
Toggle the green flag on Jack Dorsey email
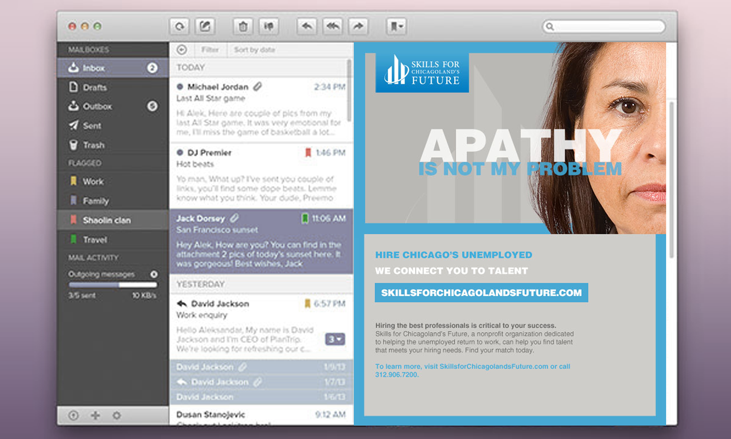pyautogui.click(x=305, y=218)
